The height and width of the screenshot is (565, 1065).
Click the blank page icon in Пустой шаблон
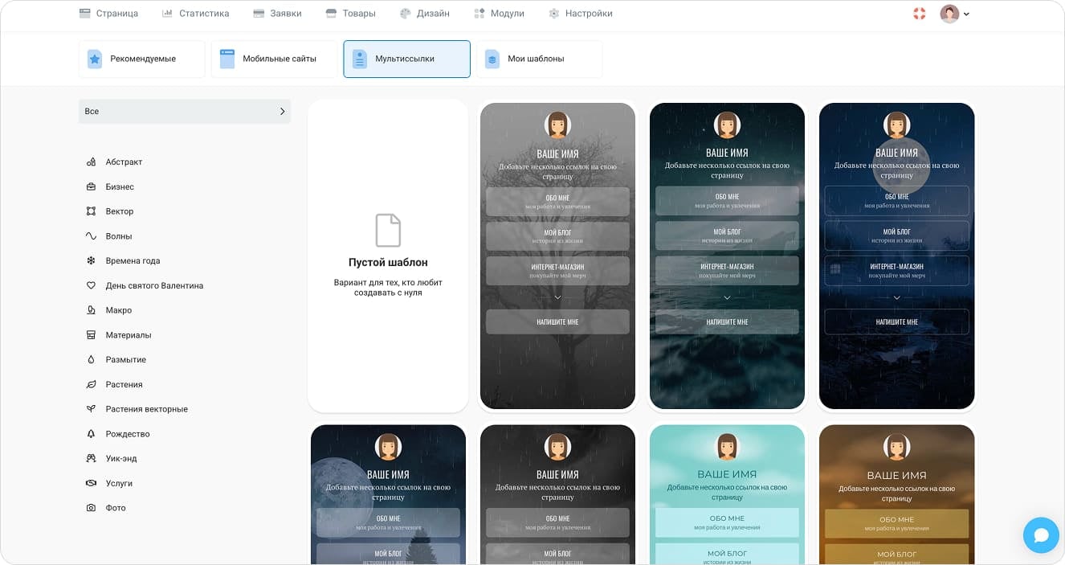click(388, 231)
